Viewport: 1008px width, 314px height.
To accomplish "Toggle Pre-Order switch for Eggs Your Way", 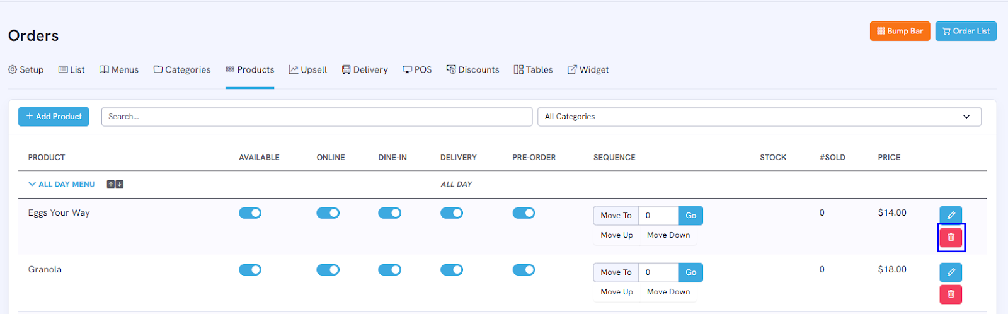I will 524,213.
